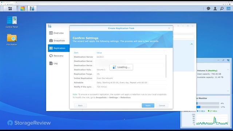The width and height of the screenshot is (233, 131).
Task: Click the Item column header
Action: coord(76,53)
